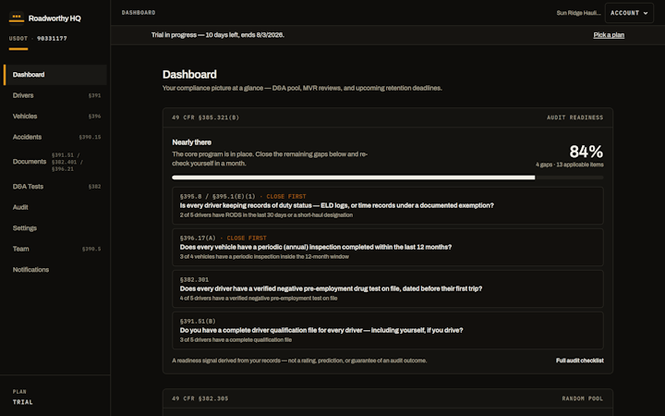Expand the Account dropdown
This screenshot has height=416, width=665.
(629, 13)
